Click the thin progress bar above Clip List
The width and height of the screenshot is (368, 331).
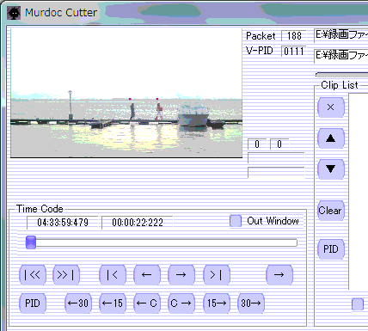point(341,75)
